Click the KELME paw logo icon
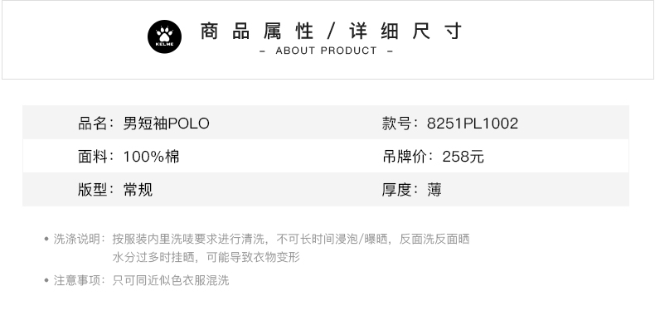Viewport: 655px width, 315px height. click(165, 36)
